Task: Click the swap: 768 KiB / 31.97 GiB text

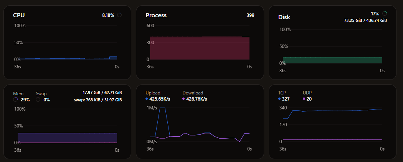Action: coord(98,100)
